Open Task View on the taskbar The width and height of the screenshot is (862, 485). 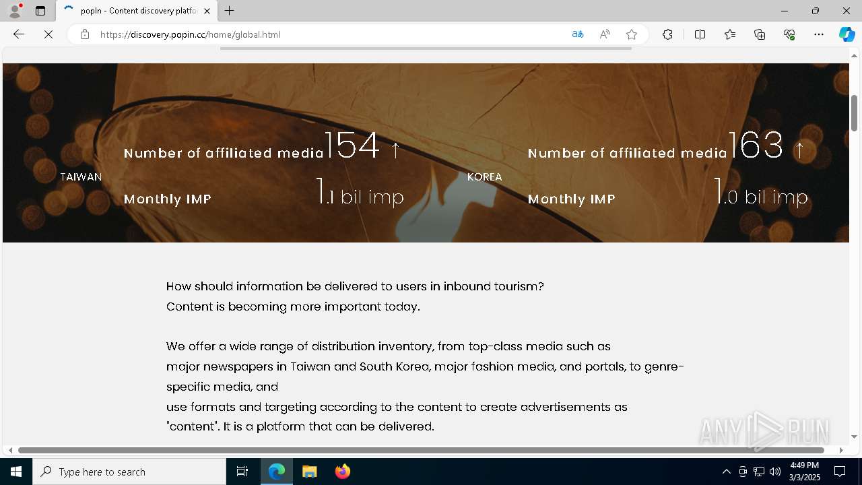click(242, 472)
